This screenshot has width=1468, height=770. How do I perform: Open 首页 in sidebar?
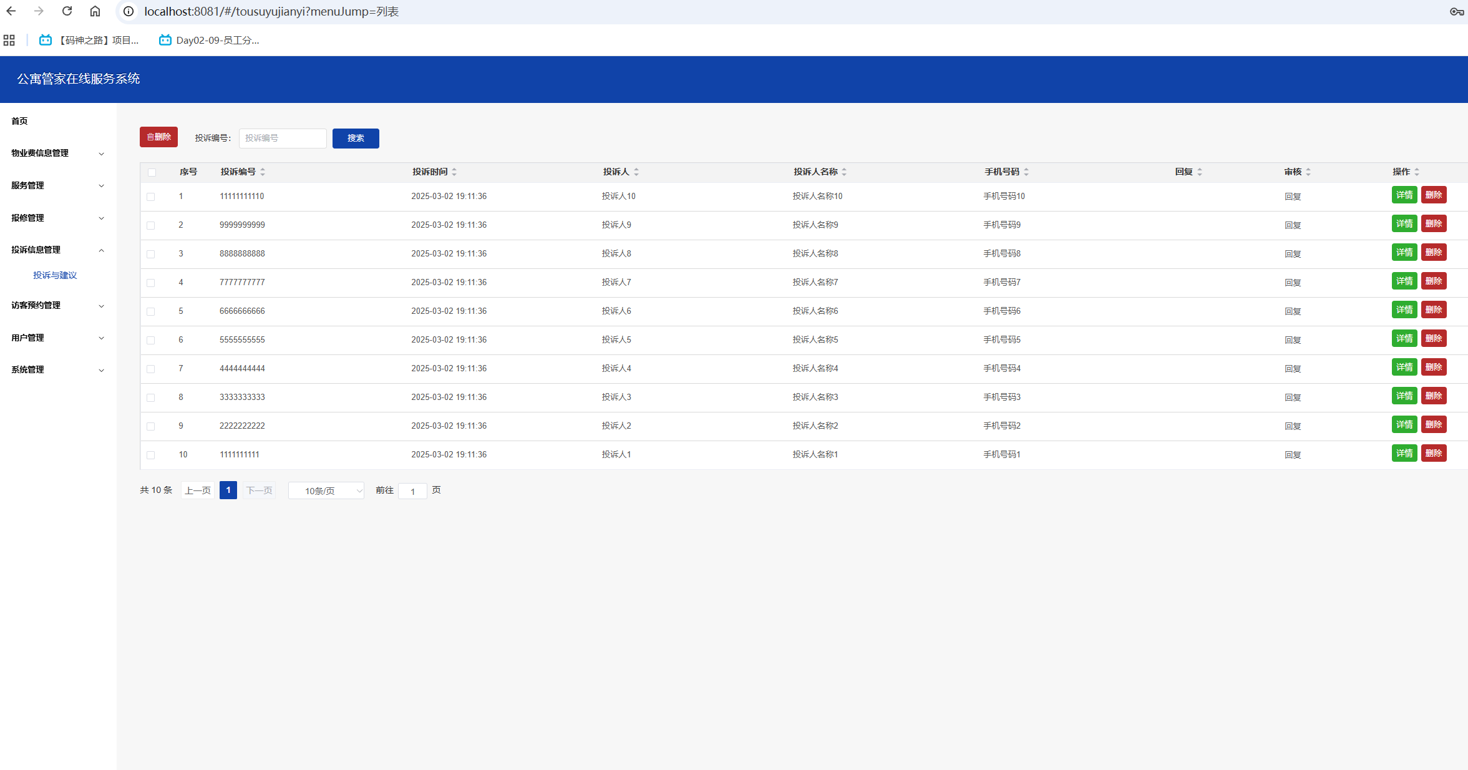tap(19, 121)
